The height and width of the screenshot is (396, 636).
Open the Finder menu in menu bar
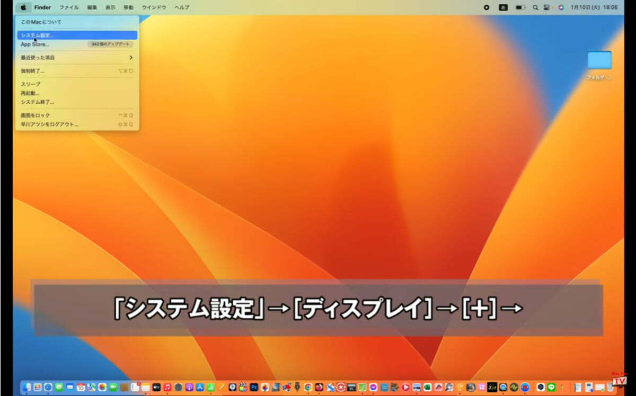[42, 7]
